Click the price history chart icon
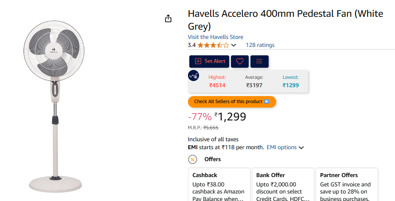Viewport: 395px width, 201px height. point(193,76)
